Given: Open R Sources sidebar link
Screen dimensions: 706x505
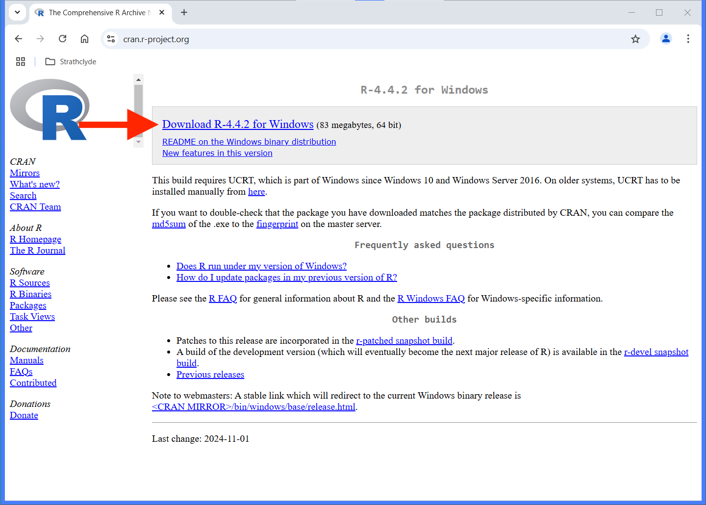Looking at the screenshot, I should pyautogui.click(x=30, y=283).
